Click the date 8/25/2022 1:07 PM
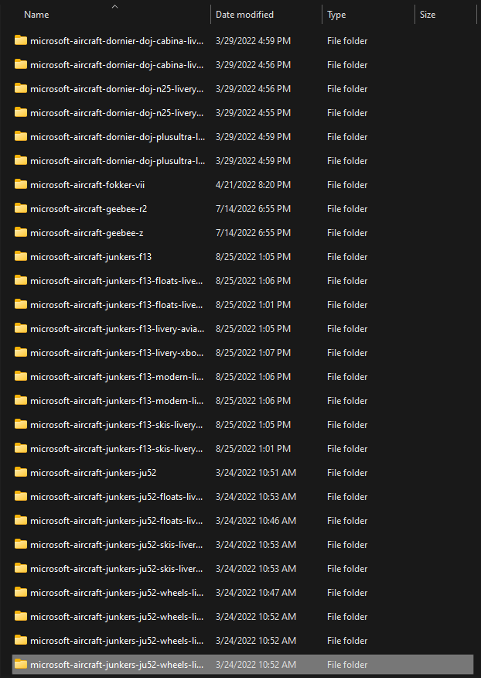 (x=253, y=352)
